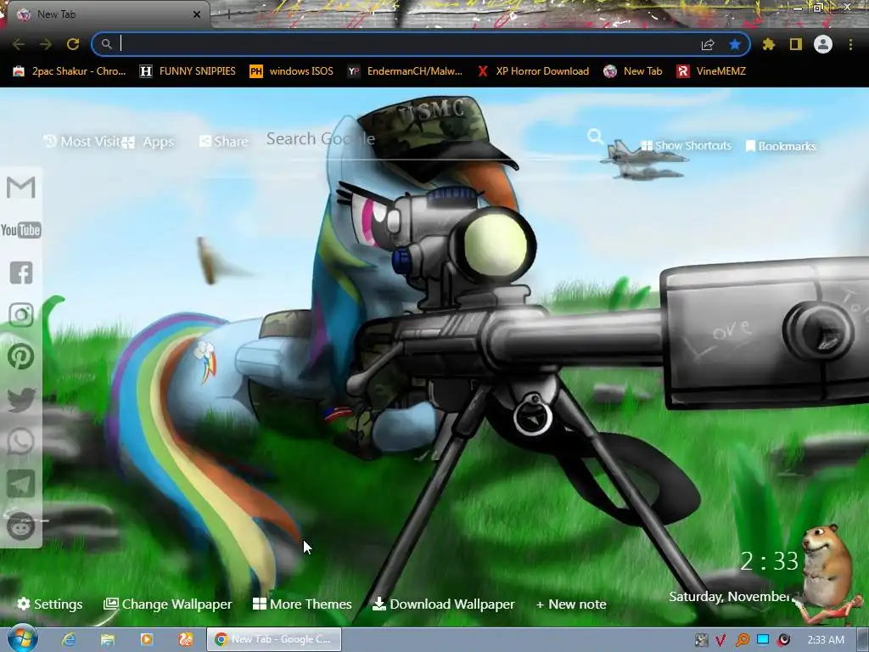The image size is (869, 652).
Task: Open Gmail from the side panel
Action: [21, 188]
